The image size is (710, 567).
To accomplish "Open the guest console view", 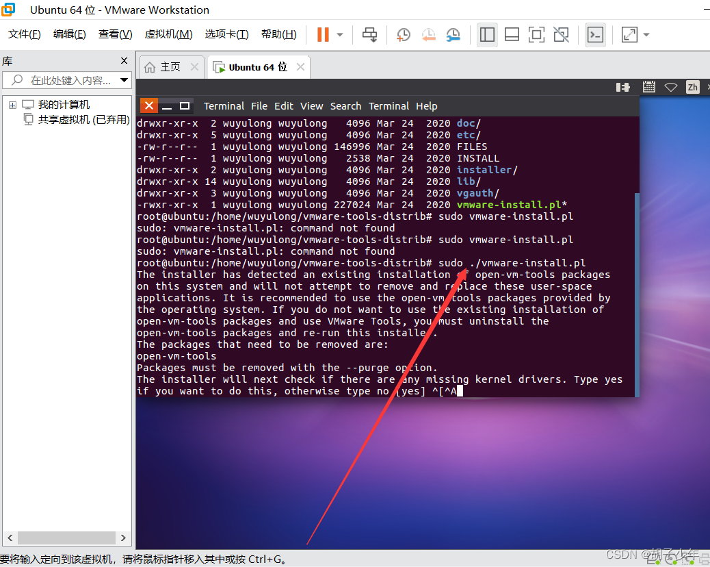I will (594, 34).
